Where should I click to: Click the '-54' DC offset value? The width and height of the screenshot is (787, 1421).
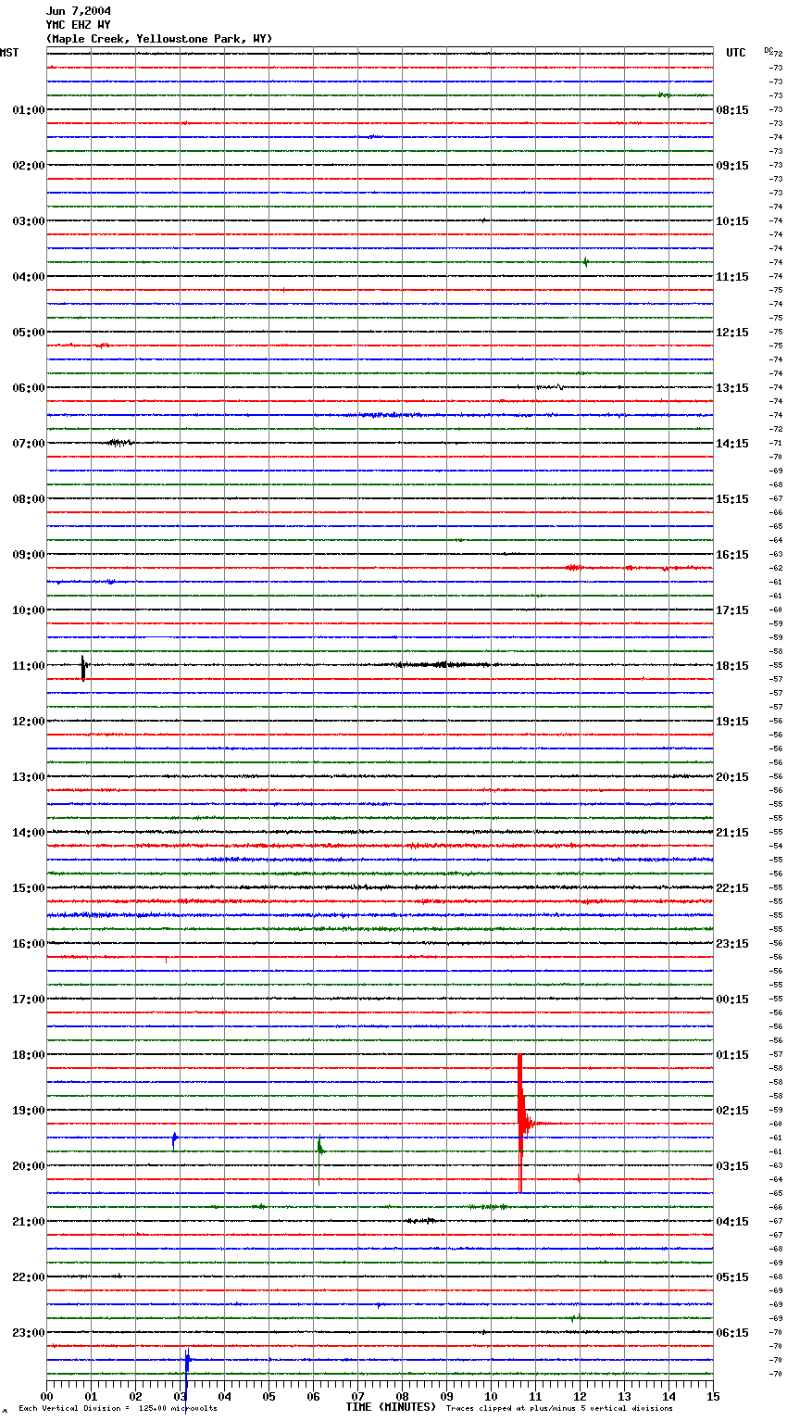tap(776, 847)
